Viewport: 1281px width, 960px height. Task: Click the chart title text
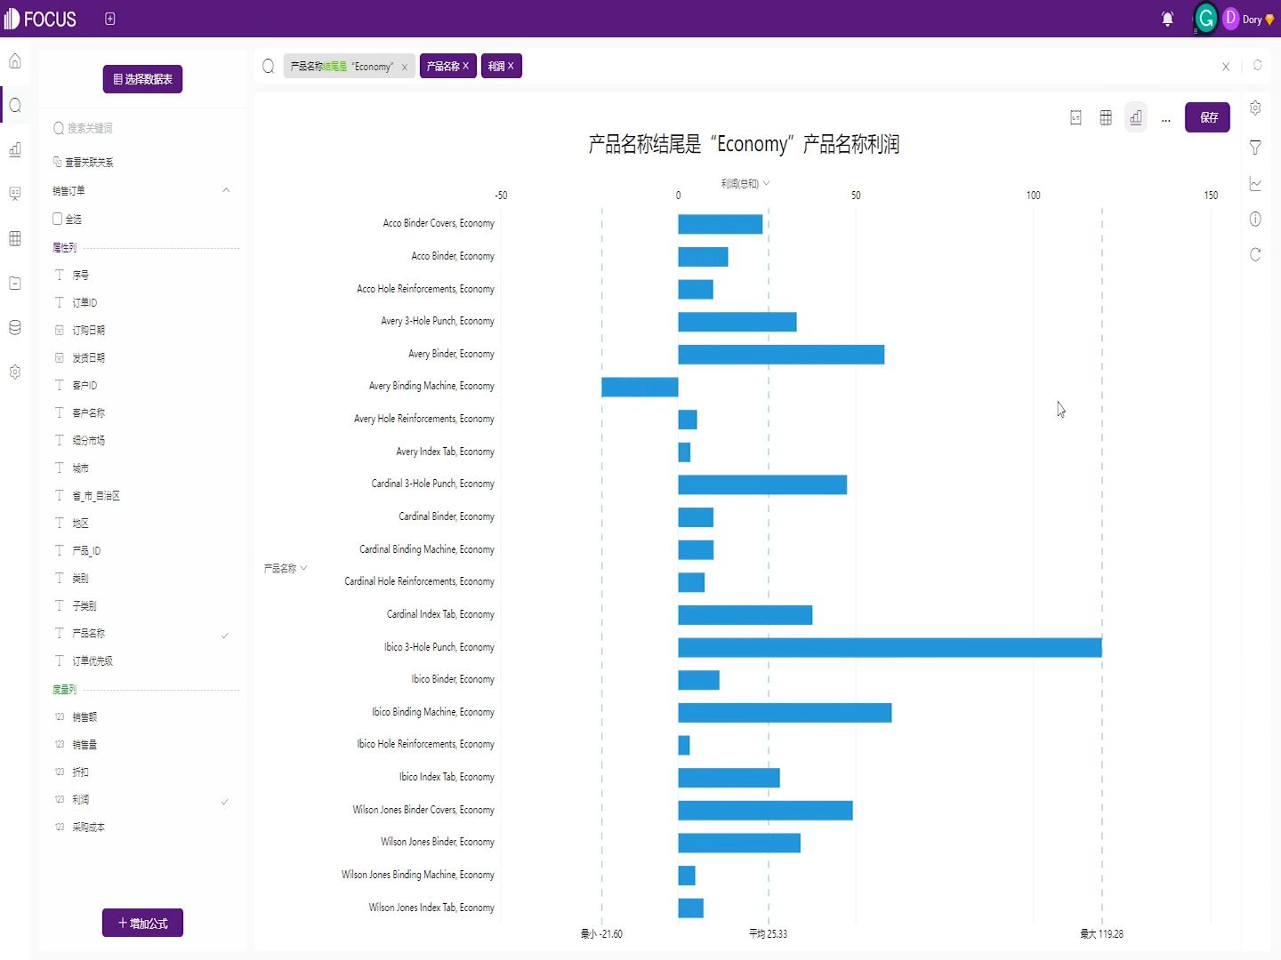click(744, 144)
